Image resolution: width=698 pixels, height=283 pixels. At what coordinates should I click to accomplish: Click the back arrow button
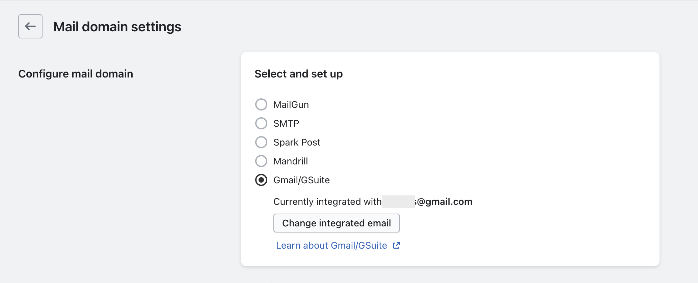pyautogui.click(x=30, y=26)
